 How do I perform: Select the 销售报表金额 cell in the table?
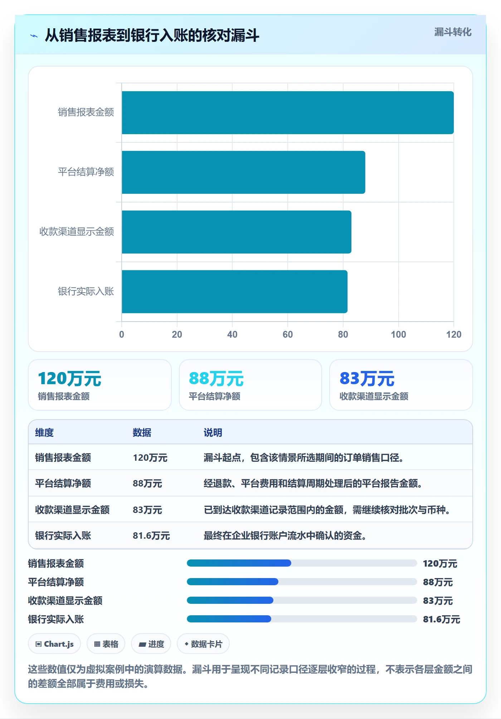coord(63,458)
